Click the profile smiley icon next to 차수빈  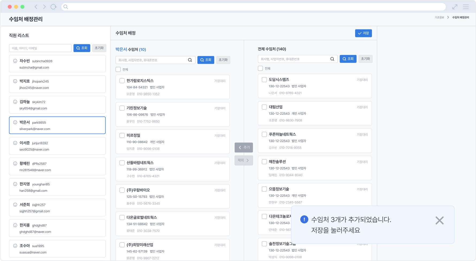[15, 61]
